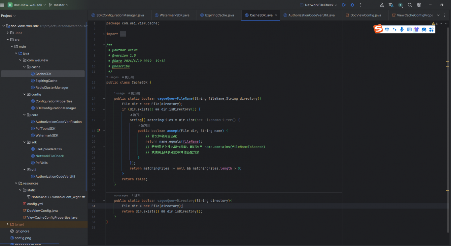The width and height of the screenshot is (451, 246).
Task: Select config.png file
Action: tap(23, 238)
